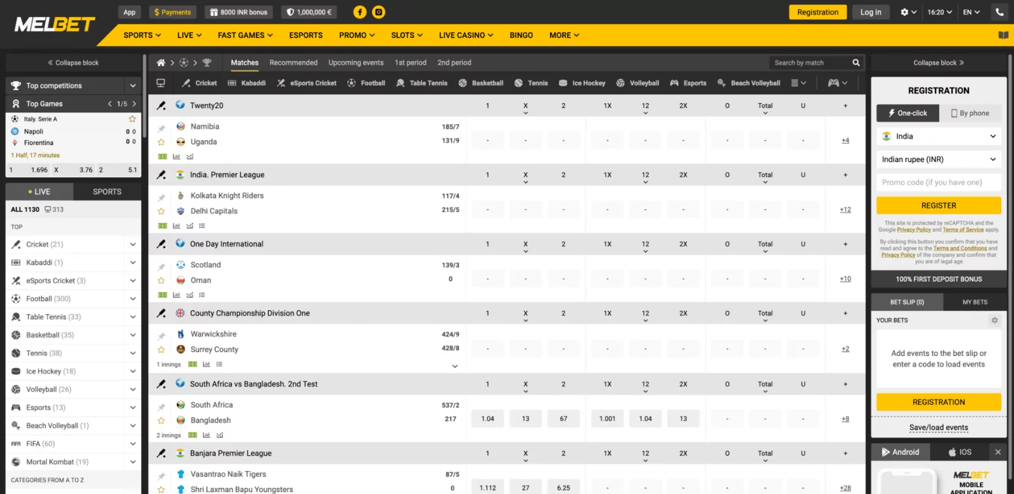The width and height of the screenshot is (1014, 494).
Task: Select the iOS app tab
Action: tap(959, 452)
